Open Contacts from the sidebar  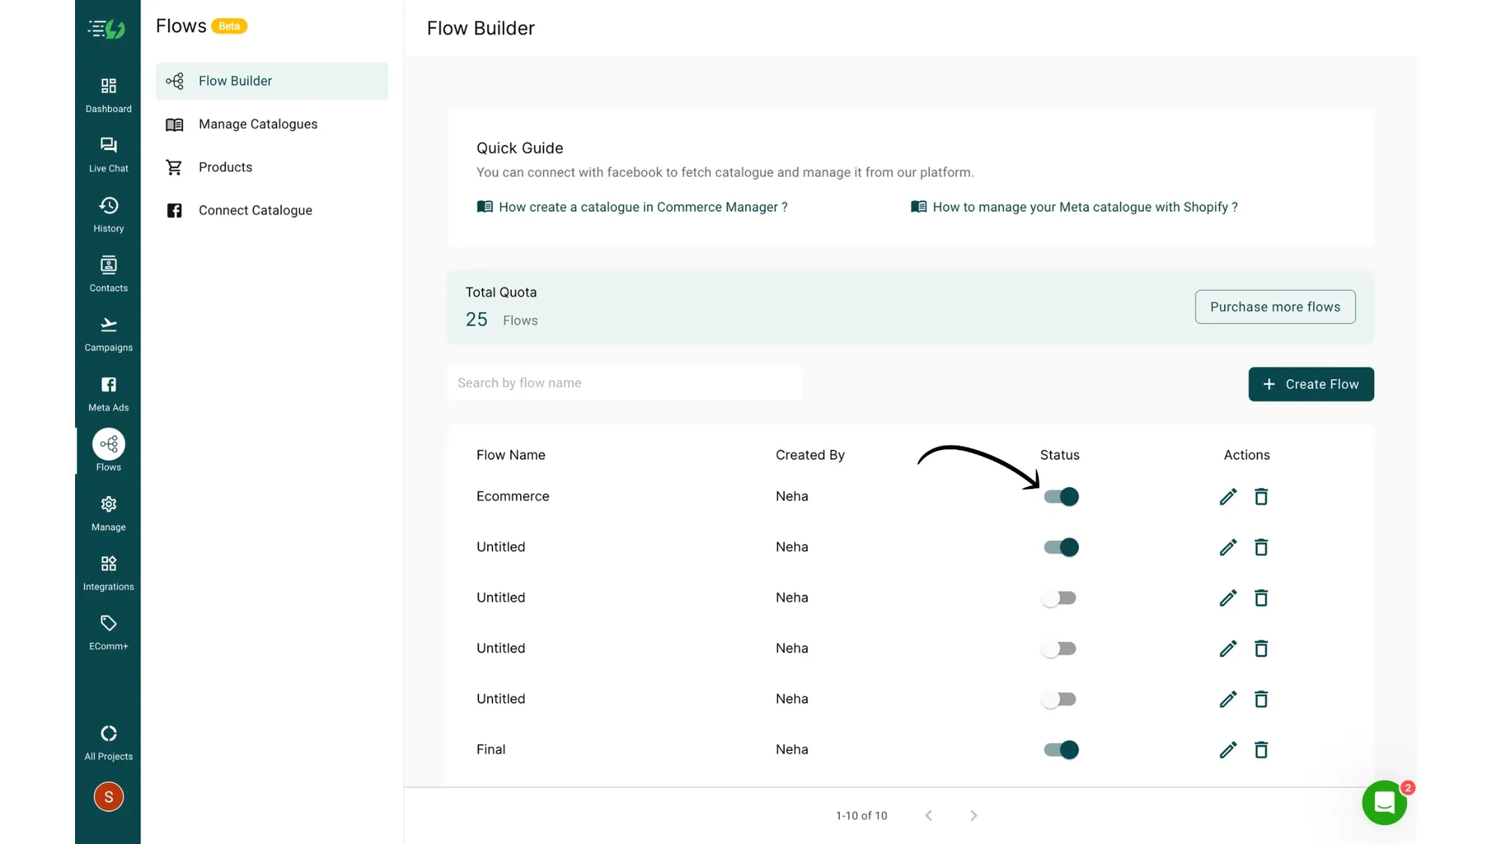(108, 273)
